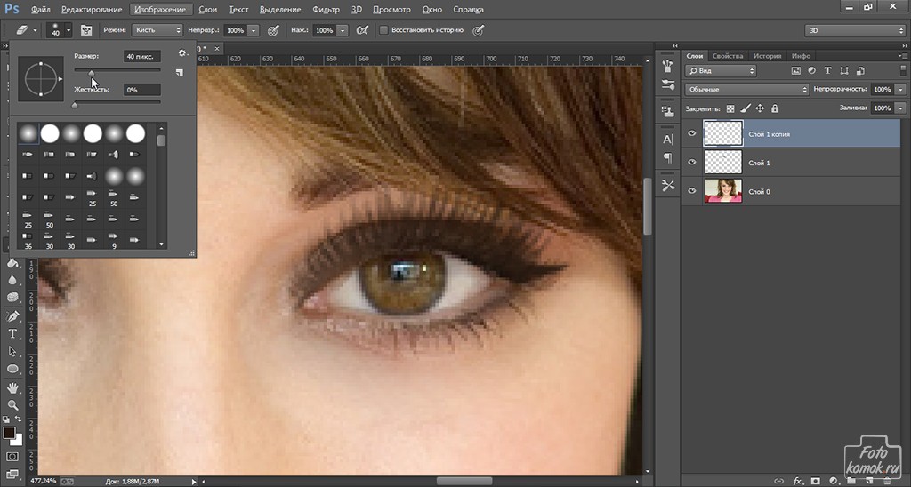911x487 pixels.
Task: Open layer filter 'Вид' dropdown
Action: click(721, 71)
